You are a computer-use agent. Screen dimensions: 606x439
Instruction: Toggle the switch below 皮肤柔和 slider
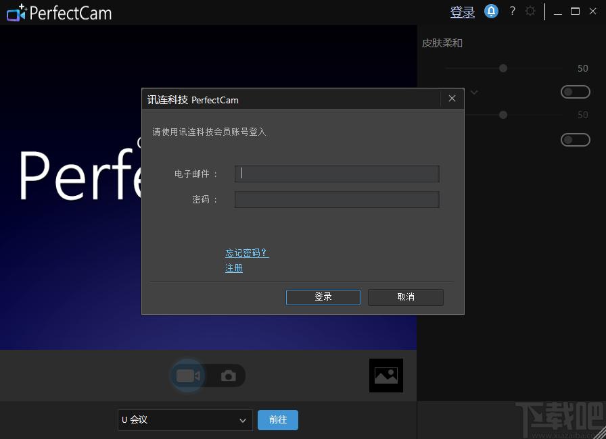click(x=575, y=92)
